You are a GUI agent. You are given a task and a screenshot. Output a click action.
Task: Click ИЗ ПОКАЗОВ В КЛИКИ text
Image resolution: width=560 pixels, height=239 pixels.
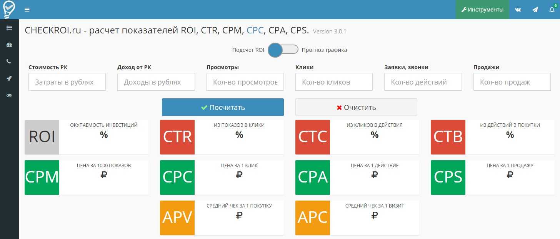(x=239, y=125)
